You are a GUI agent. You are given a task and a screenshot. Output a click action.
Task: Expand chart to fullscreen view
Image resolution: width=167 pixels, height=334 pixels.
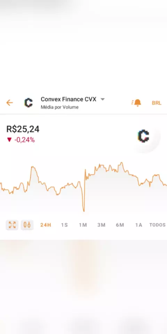point(12,225)
